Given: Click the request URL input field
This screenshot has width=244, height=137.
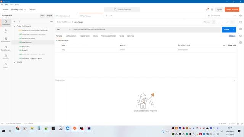Looking at the screenshot, I should 146,30.
